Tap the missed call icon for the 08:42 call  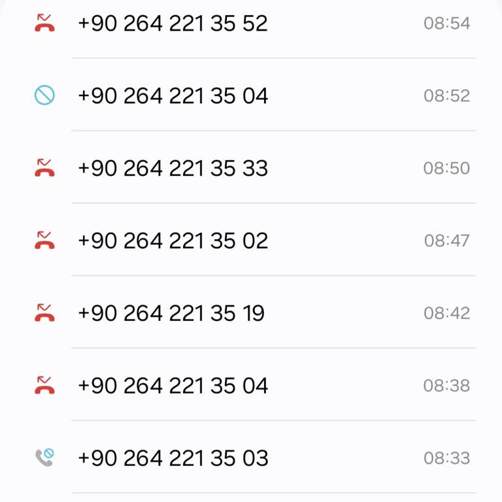pyautogui.click(x=44, y=313)
